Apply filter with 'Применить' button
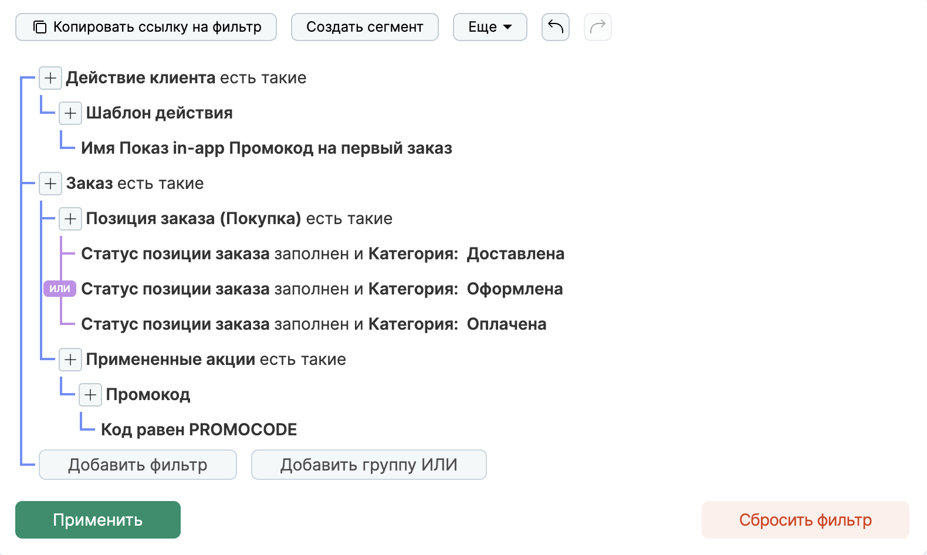Image resolution: width=927 pixels, height=555 pixels. tap(98, 520)
